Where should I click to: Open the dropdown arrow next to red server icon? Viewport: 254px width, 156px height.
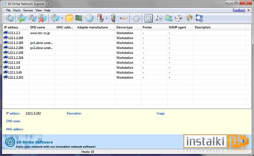point(106,19)
